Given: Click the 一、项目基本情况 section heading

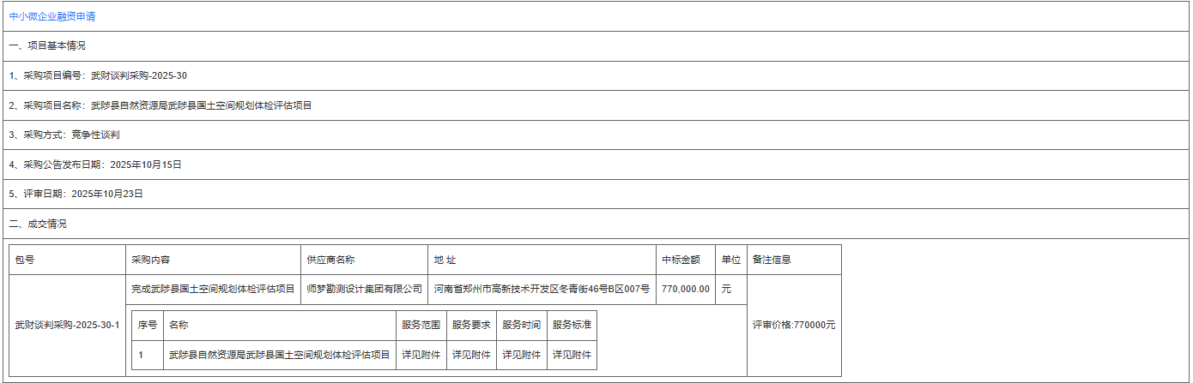Looking at the screenshot, I should click(47, 45).
